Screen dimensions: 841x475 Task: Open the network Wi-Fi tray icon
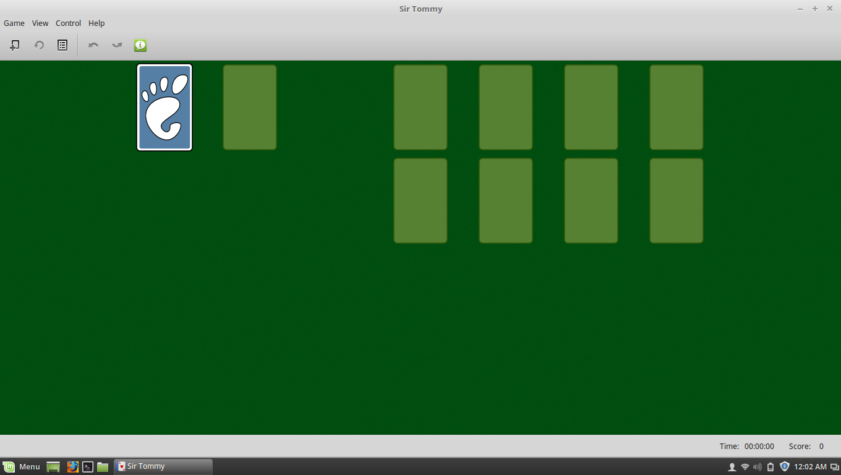(744, 466)
